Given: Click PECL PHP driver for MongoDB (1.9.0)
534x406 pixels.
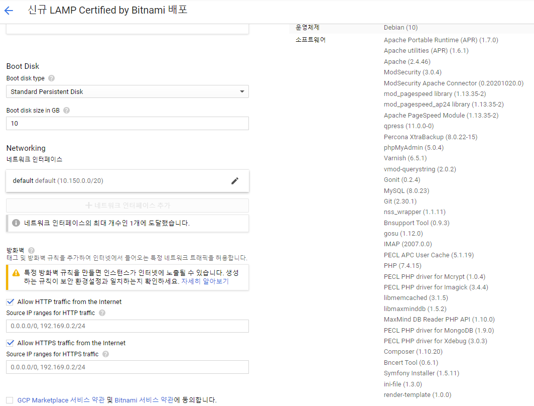Looking at the screenshot, I should [x=439, y=330].
